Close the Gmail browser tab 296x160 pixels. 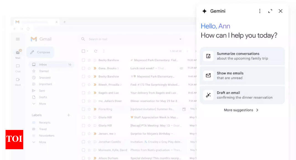[x=56, y=22]
